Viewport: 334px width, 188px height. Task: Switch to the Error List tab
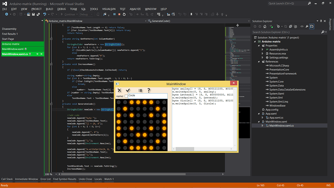(45, 179)
